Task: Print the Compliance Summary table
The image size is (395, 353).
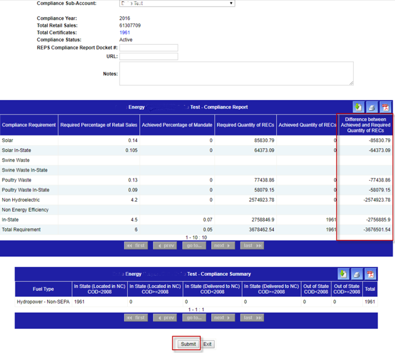Action: point(357,274)
